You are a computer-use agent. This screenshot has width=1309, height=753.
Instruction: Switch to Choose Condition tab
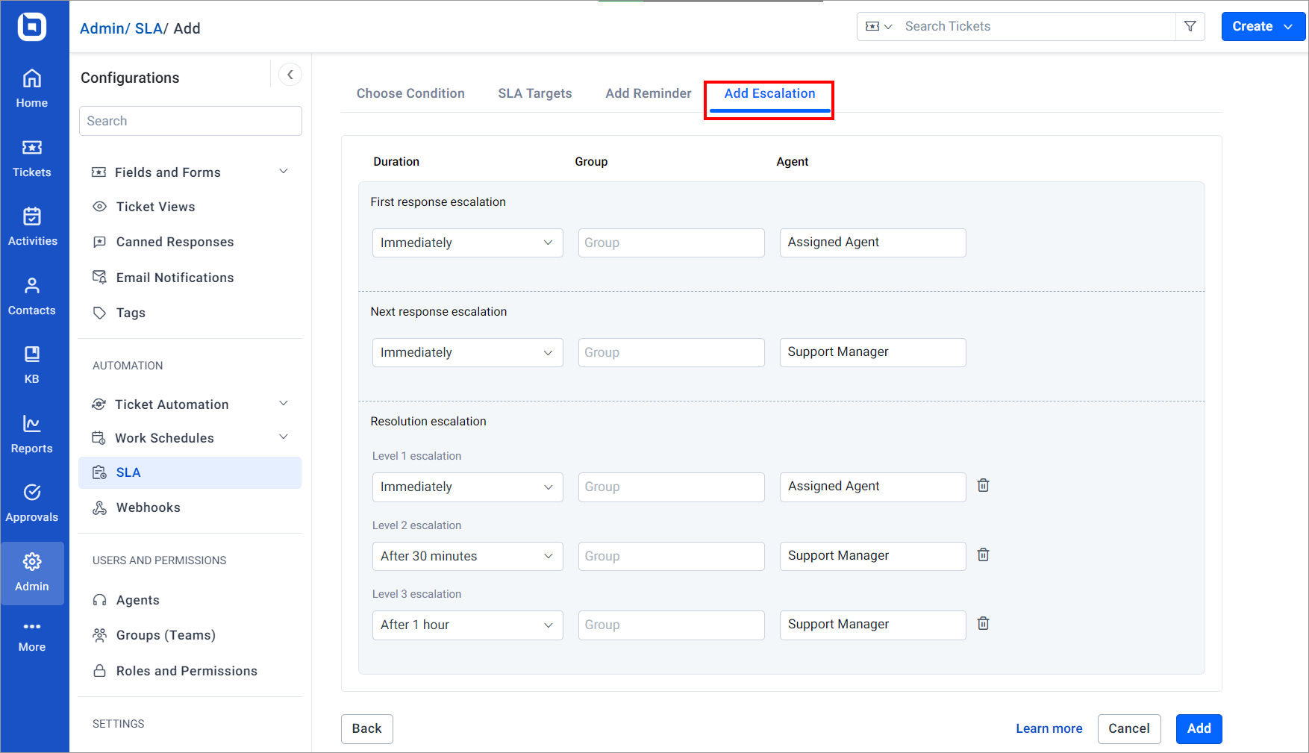click(x=410, y=93)
